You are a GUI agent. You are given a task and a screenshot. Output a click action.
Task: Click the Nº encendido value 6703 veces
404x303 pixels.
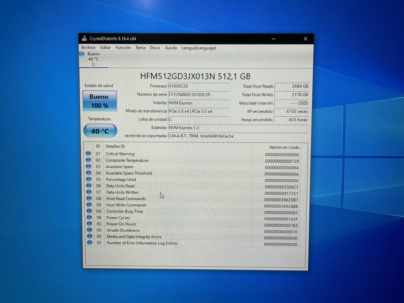[291, 112]
